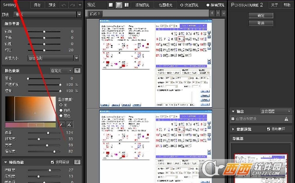The image size is (295, 183).
Task: Open the small dropdown arrow after redo icon
Action: 80,5
